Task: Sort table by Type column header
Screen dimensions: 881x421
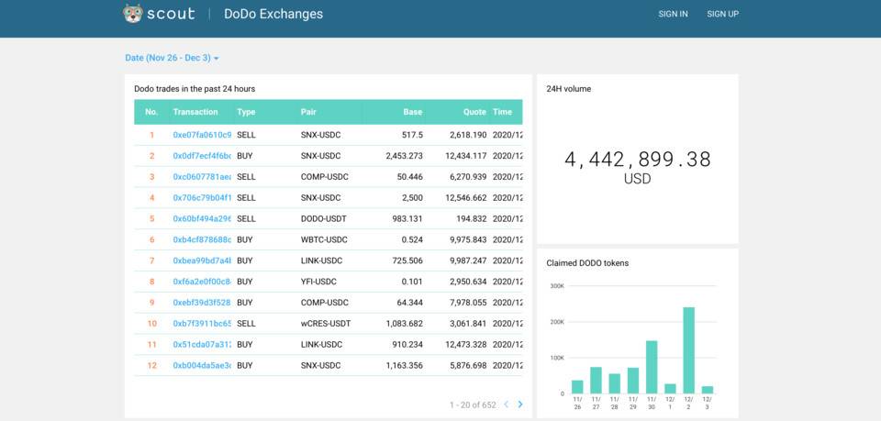Action: [x=246, y=112]
